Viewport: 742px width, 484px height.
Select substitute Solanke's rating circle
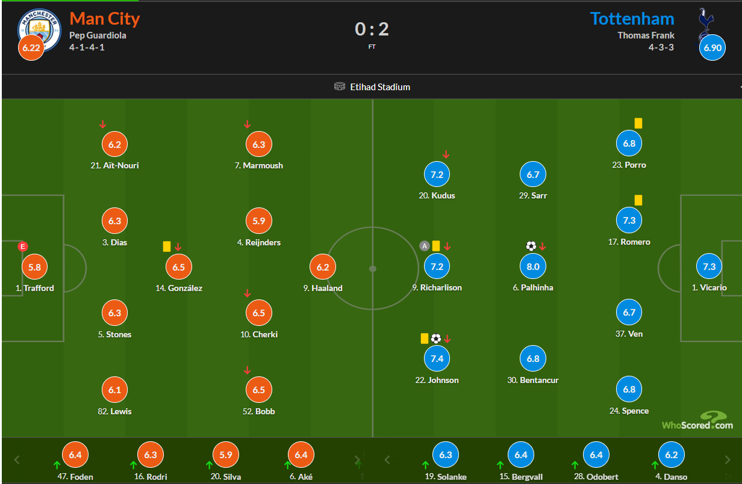[x=446, y=455]
